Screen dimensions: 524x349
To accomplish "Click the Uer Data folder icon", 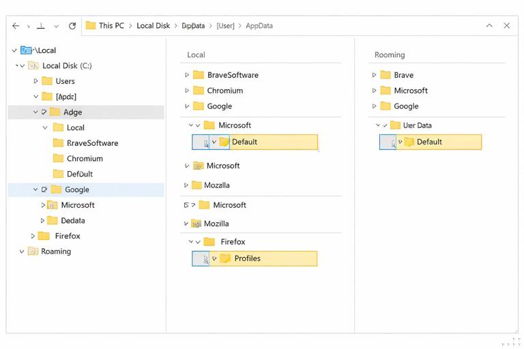I will (395, 125).
